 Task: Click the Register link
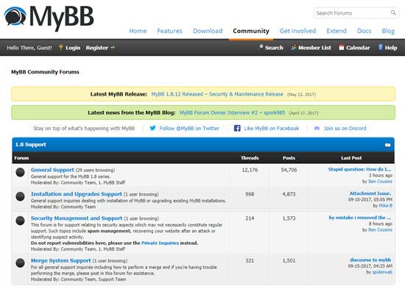97,48
